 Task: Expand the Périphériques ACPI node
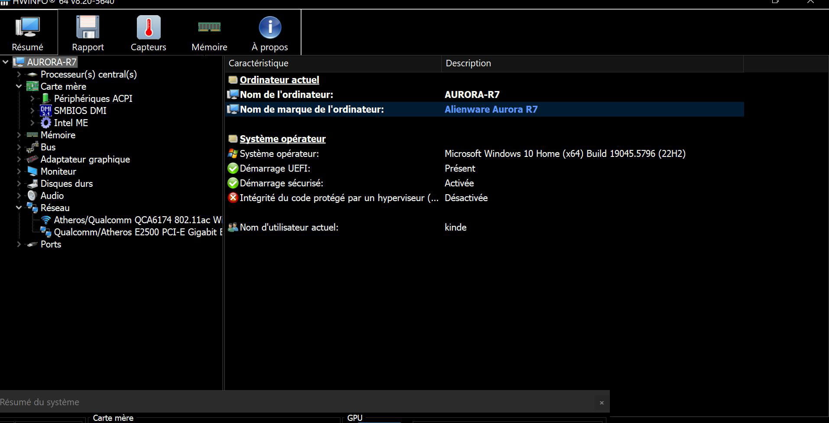(32, 98)
